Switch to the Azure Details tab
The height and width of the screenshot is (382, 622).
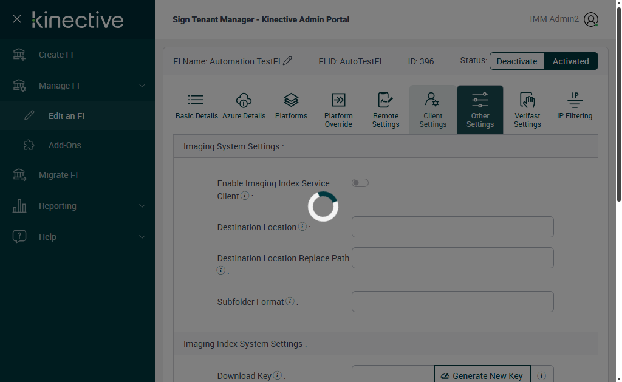(x=244, y=110)
